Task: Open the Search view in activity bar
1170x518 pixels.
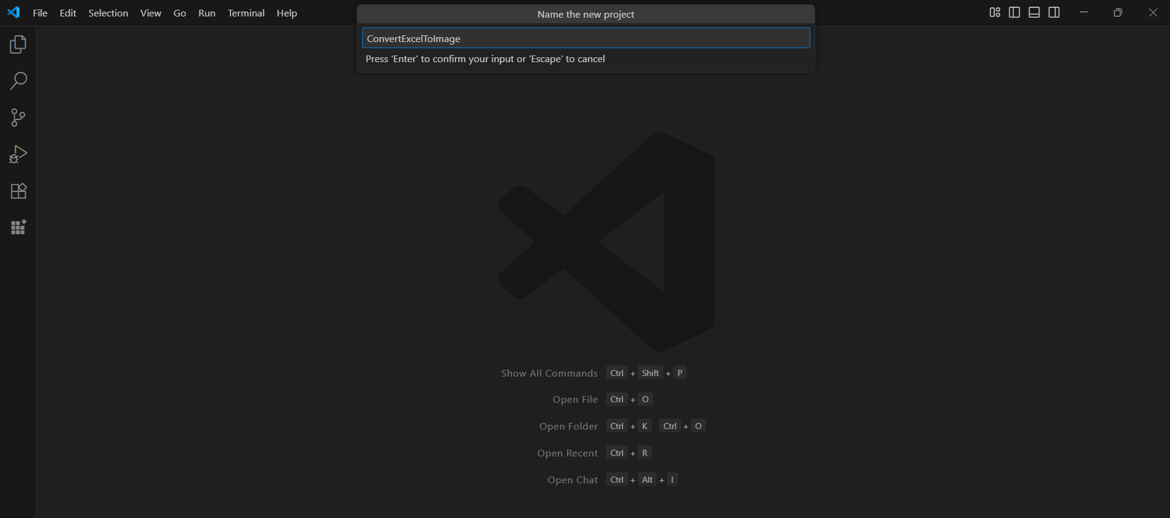Action: click(x=18, y=81)
